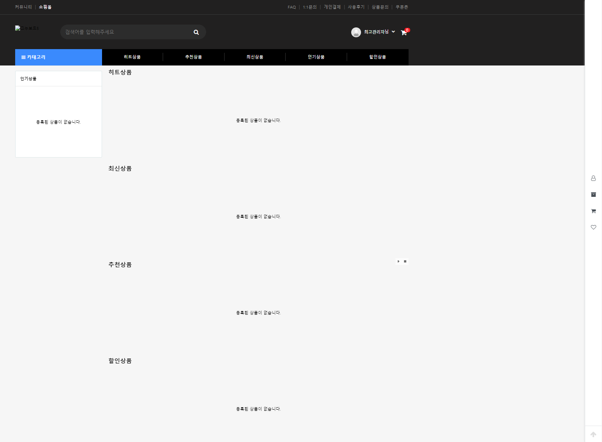This screenshot has width=602, height=442.
Task: Select 인기상품 in the navigation bar
Action: pyautogui.click(x=316, y=57)
